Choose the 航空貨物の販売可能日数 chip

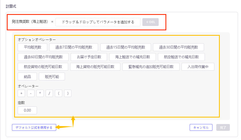coord(43,67)
